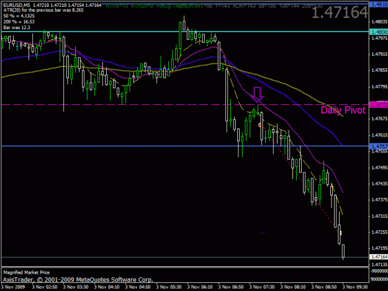
Task: Click the green ATR5 indicator text at the top
Action: tap(117, 6)
